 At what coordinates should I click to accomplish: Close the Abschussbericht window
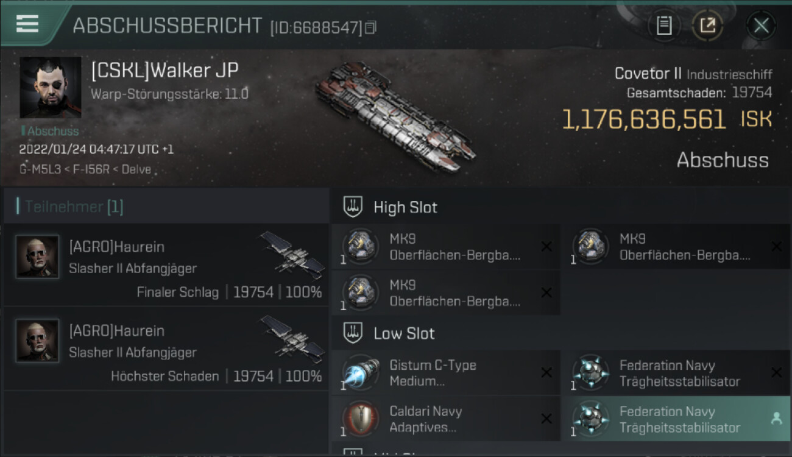[x=761, y=26]
